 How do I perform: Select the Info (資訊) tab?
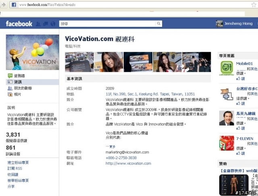32,82
